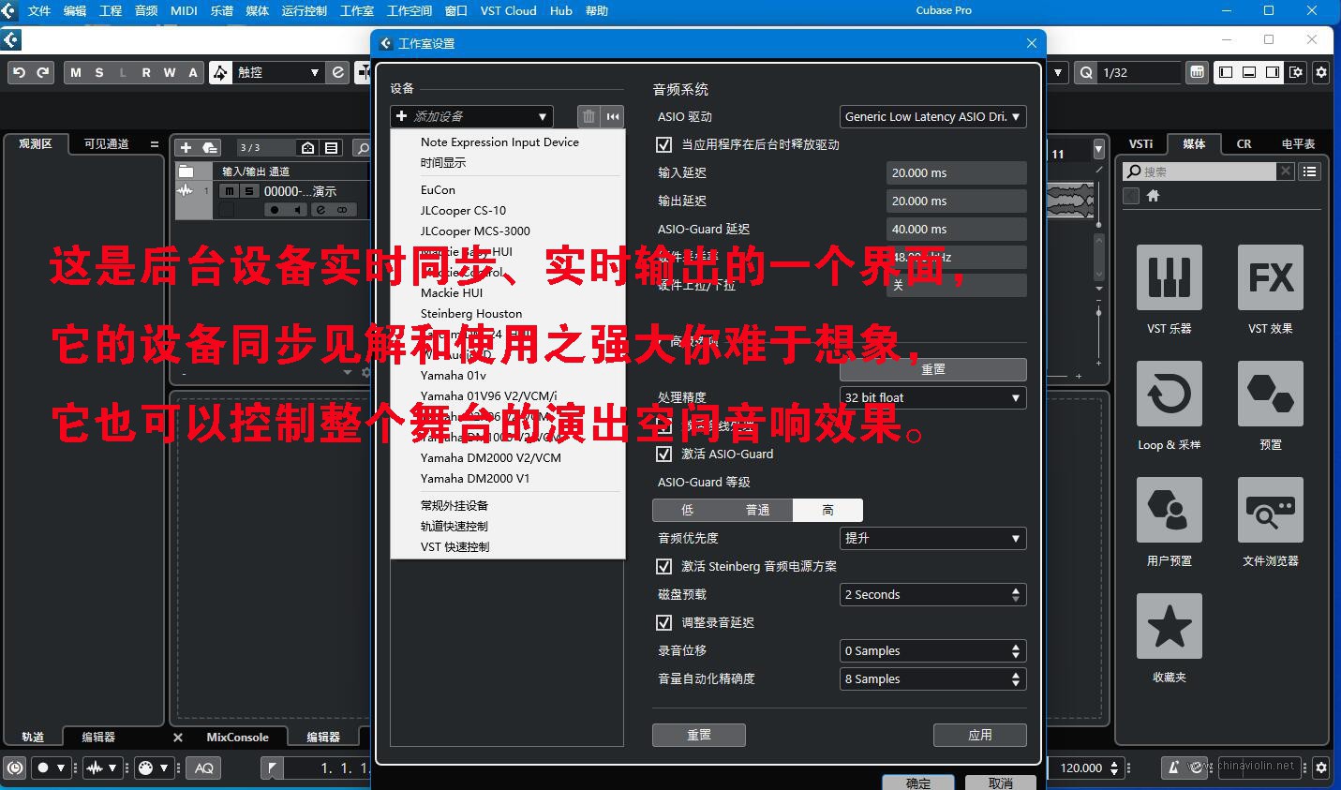The width and height of the screenshot is (1341, 790).
Task: Switch to the 电平表 tab
Action: coord(1298,143)
